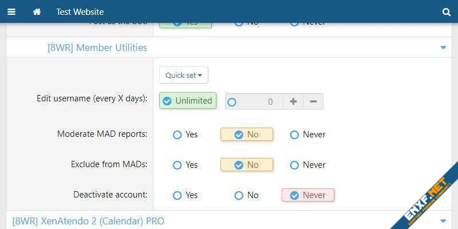Collapse the Member Utilities section arrow
The height and width of the screenshot is (229, 458).
[x=443, y=48]
